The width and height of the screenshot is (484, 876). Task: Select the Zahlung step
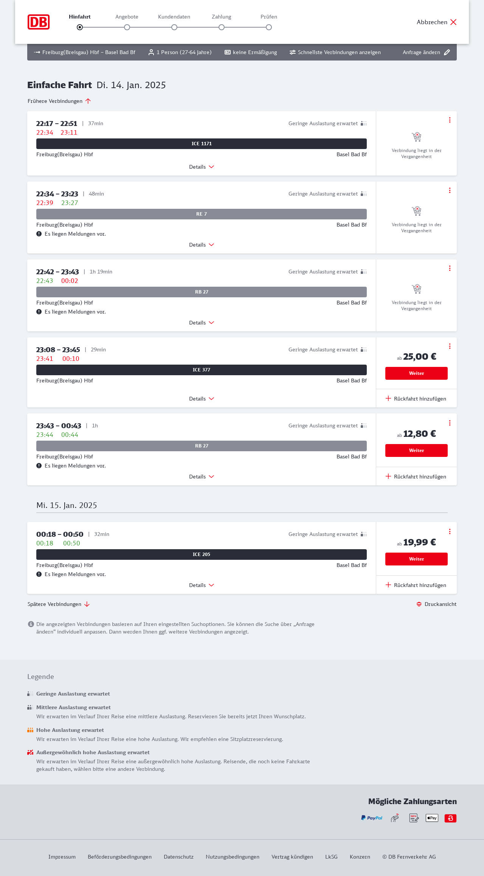[x=222, y=27]
